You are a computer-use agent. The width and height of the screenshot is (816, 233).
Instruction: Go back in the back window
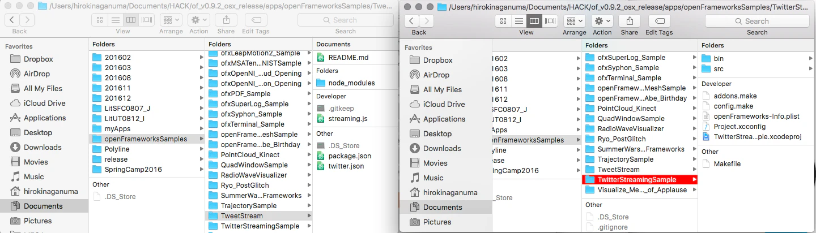(x=12, y=20)
